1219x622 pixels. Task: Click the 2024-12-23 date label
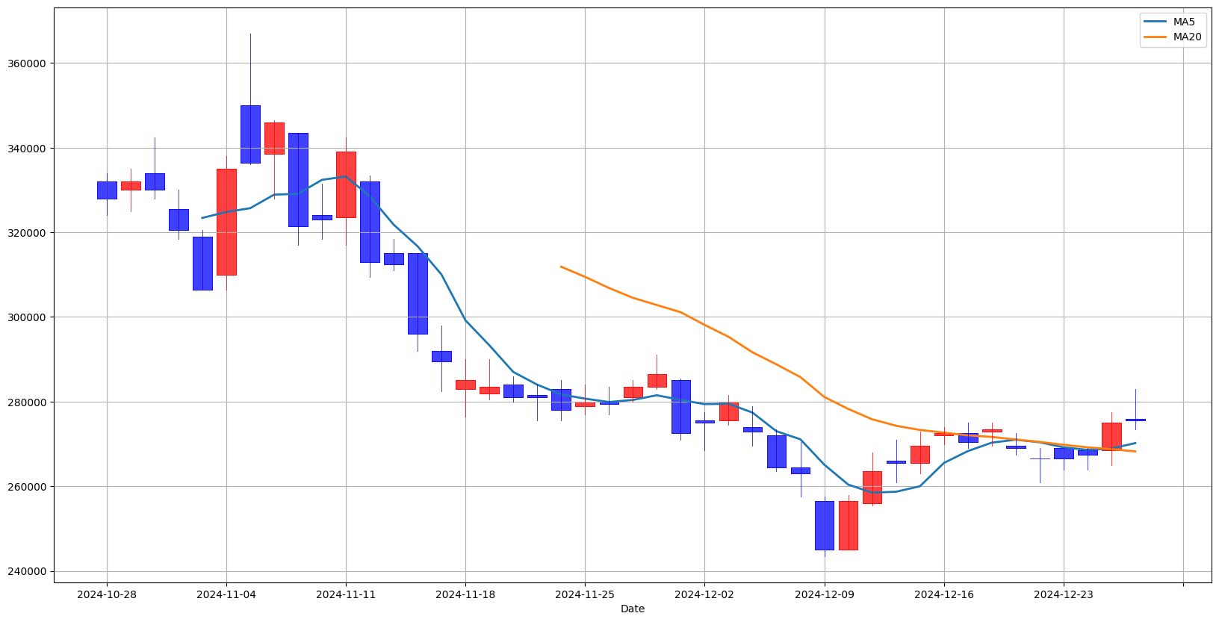coord(1064,595)
